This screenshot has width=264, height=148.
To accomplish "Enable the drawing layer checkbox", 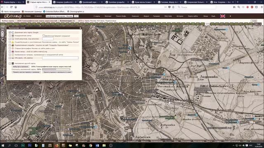I will (10, 39).
